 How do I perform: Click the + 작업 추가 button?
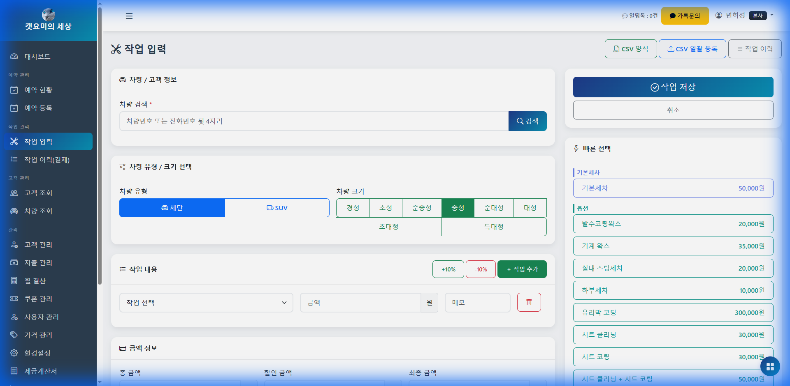coord(522,269)
